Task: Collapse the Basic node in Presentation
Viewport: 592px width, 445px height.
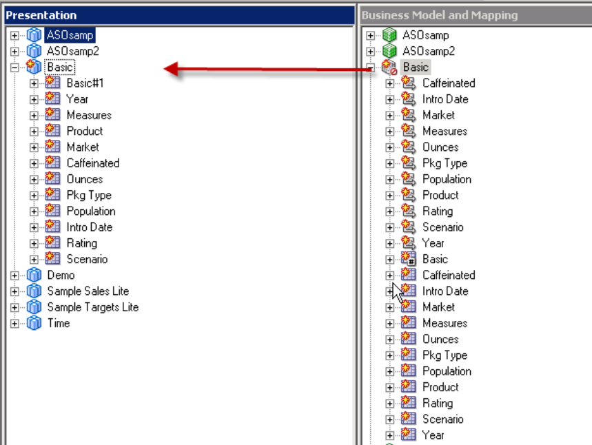Action: pyautogui.click(x=15, y=68)
